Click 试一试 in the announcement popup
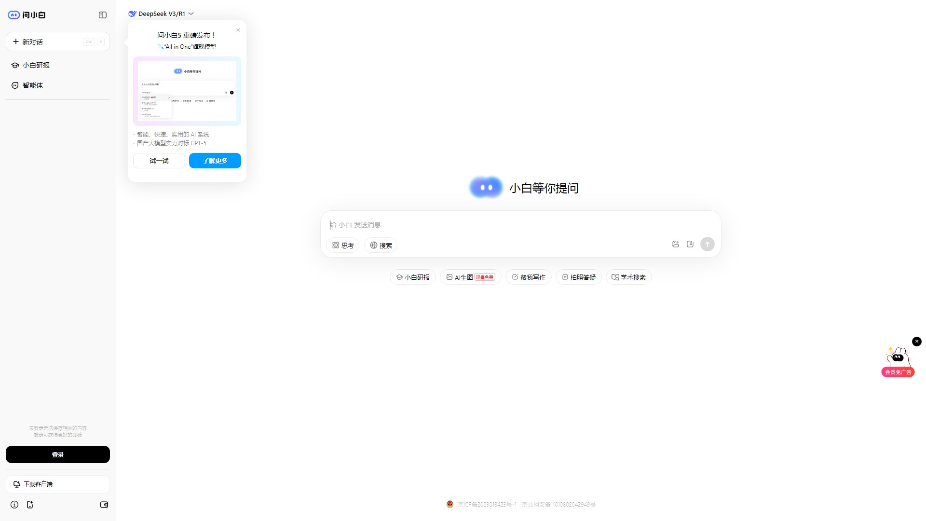This screenshot has height=521, width=926. pos(159,161)
